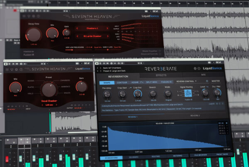
Task: Show the IR WAVEFORM view
Action: click(x=111, y=158)
